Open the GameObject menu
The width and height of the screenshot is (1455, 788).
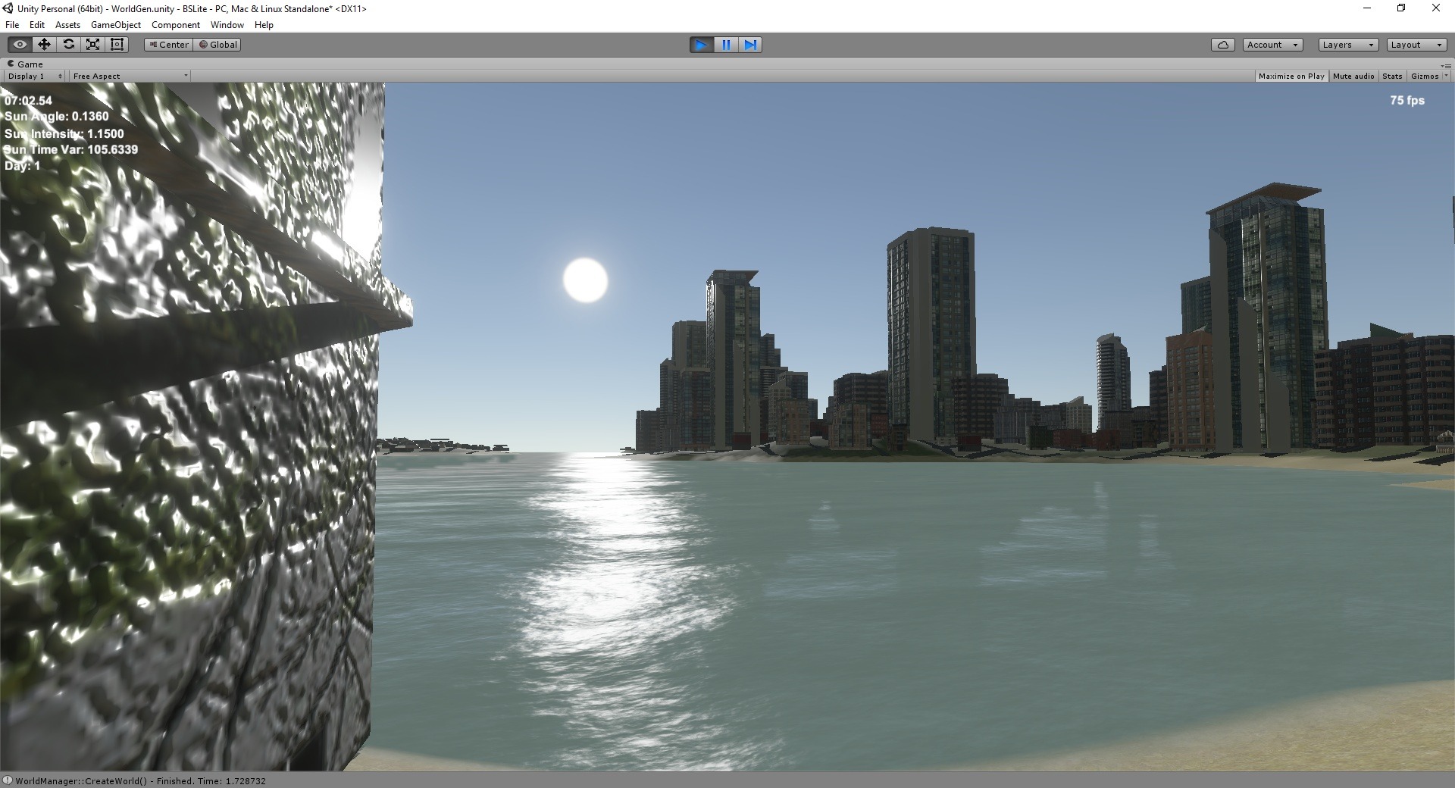(115, 25)
